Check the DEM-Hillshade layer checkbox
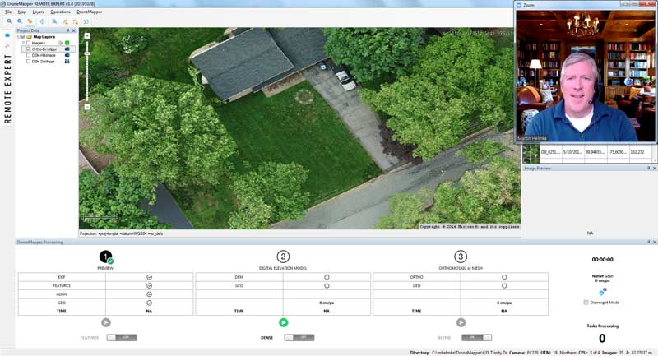 click(28, 55)
